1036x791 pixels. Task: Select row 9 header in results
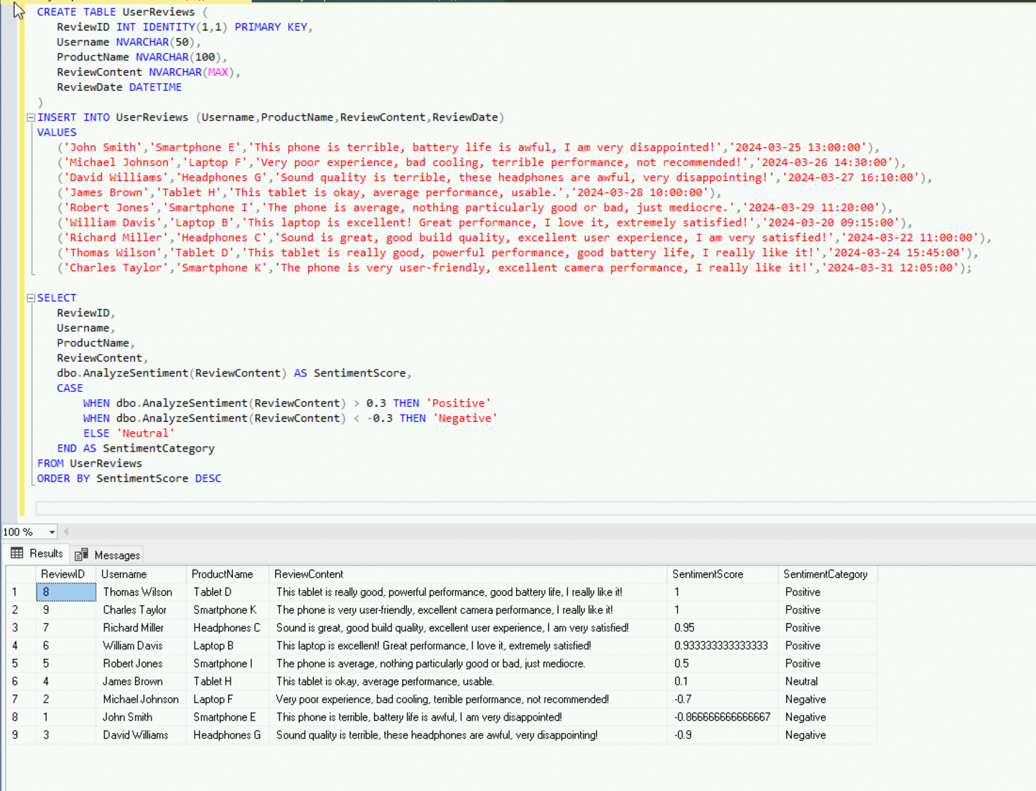click(x=16, y=735)
